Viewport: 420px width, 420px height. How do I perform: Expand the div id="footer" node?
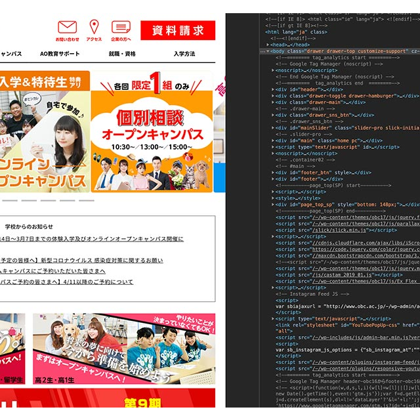pos(273,179)
